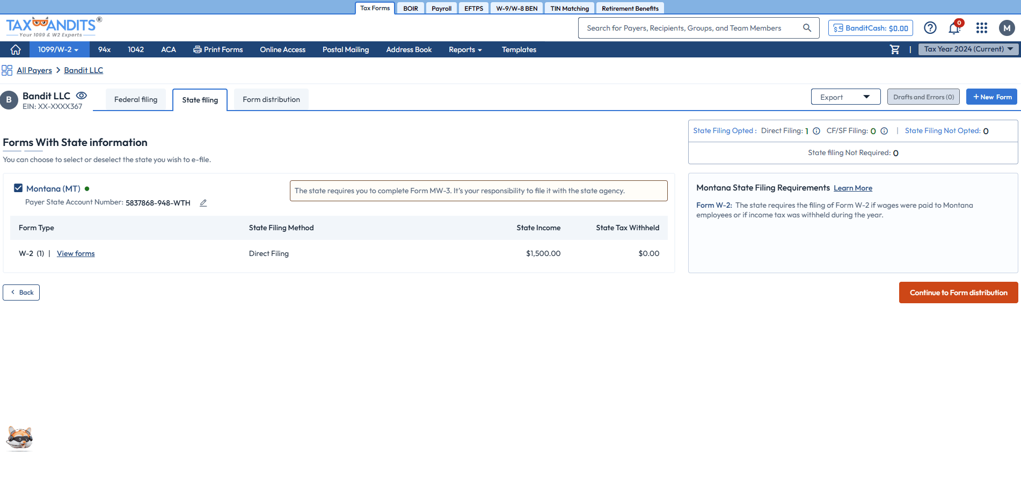Open the user profile avatar M
This screenshot has height=490, width=1021.
tap(1007, 28)
